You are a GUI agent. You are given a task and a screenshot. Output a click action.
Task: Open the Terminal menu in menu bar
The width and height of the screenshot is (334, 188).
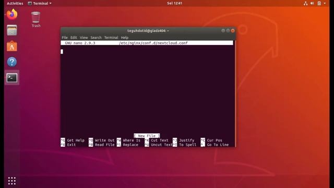111,38
